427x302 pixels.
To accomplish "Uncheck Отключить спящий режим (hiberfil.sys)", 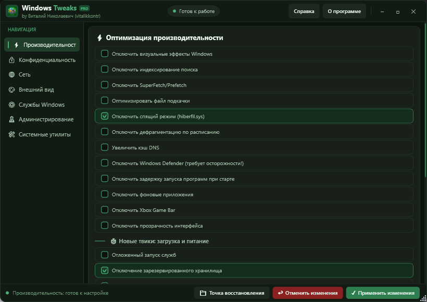I will pos(105,116).
